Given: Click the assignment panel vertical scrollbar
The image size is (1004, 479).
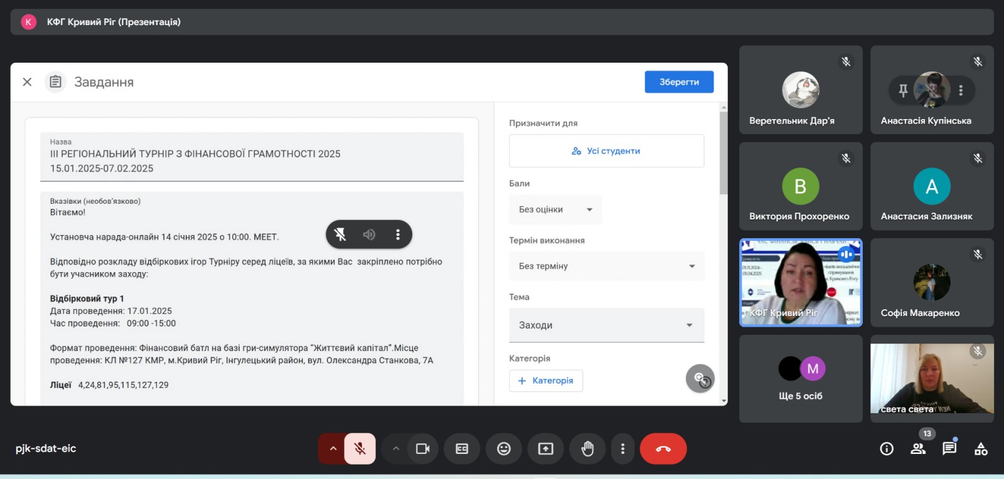Looking at the screenshot, I should coord(724,154).
